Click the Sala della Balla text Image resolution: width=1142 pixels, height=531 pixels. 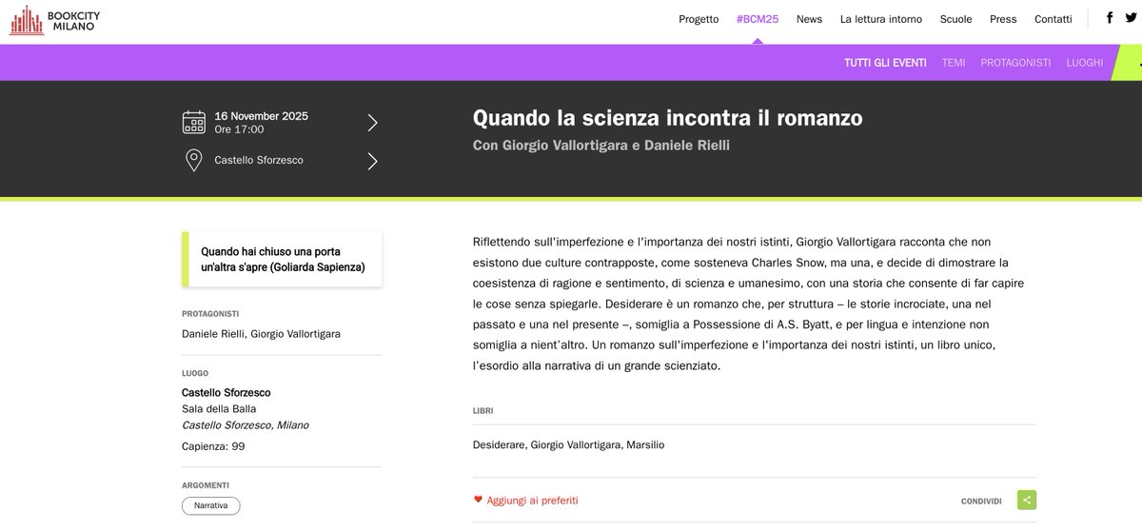[x=221, y=408]
